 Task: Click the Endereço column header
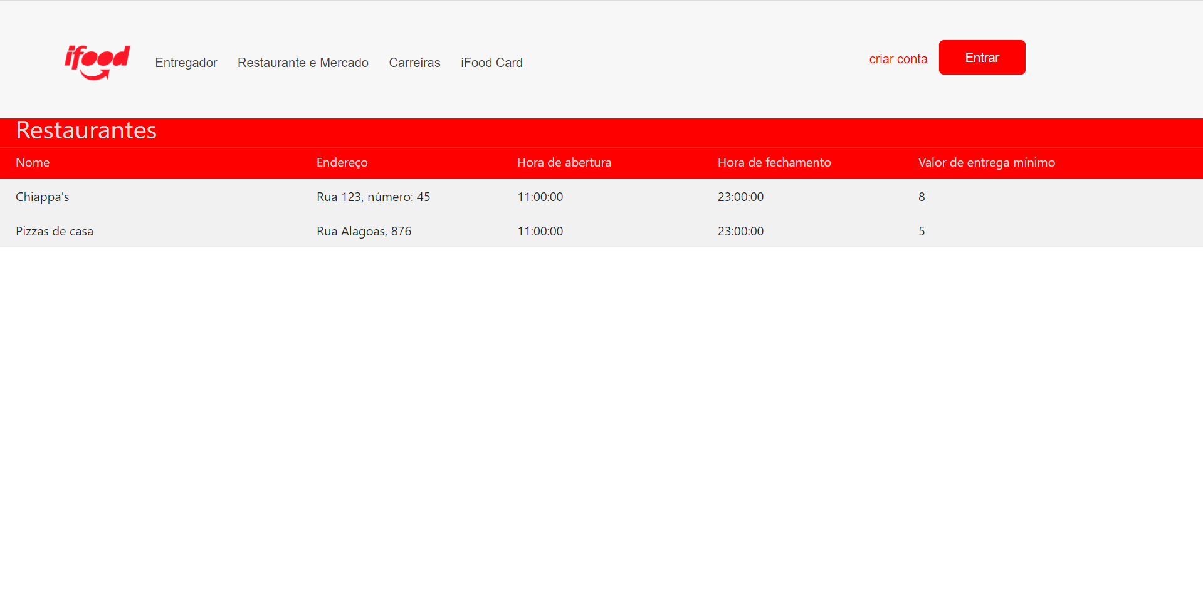click(x=342, y=162)
